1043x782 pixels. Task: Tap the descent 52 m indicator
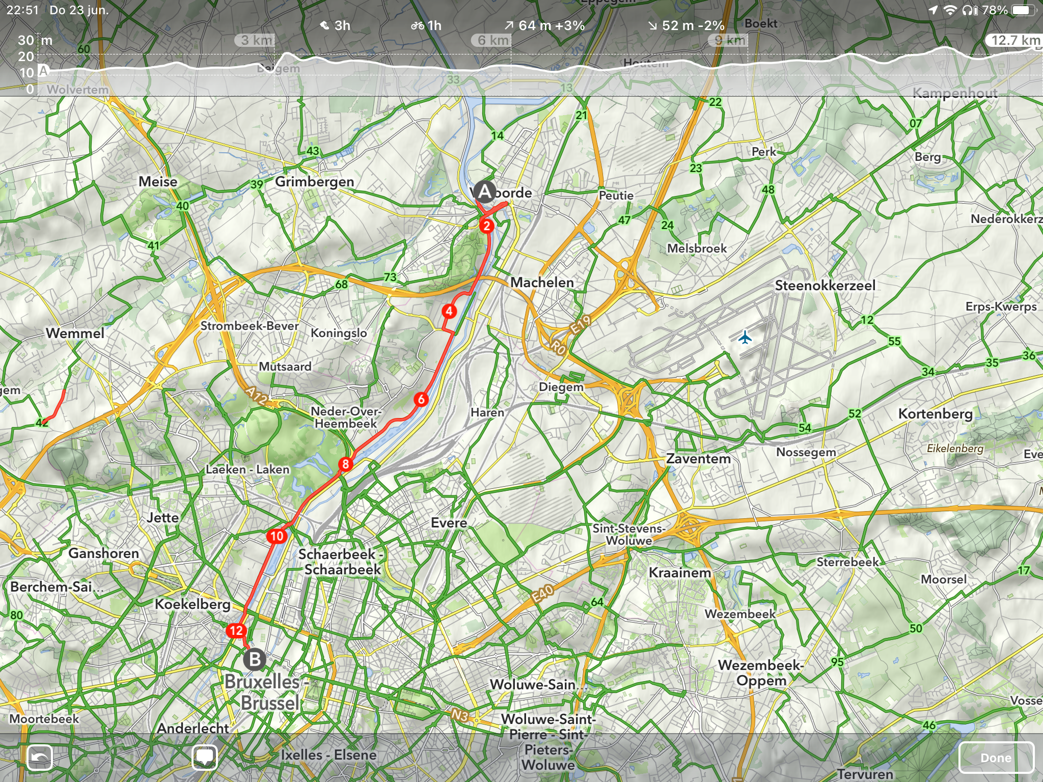click(687, 25)
